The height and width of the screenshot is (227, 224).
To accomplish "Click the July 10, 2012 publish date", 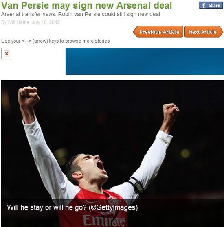I will (46, 22).
